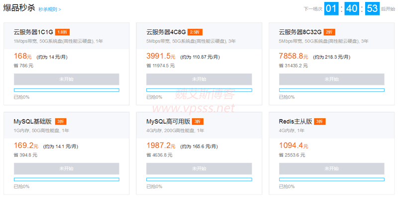Select the 云服务器1C1G title
The image size is (398, 199).
click(33, 32)
